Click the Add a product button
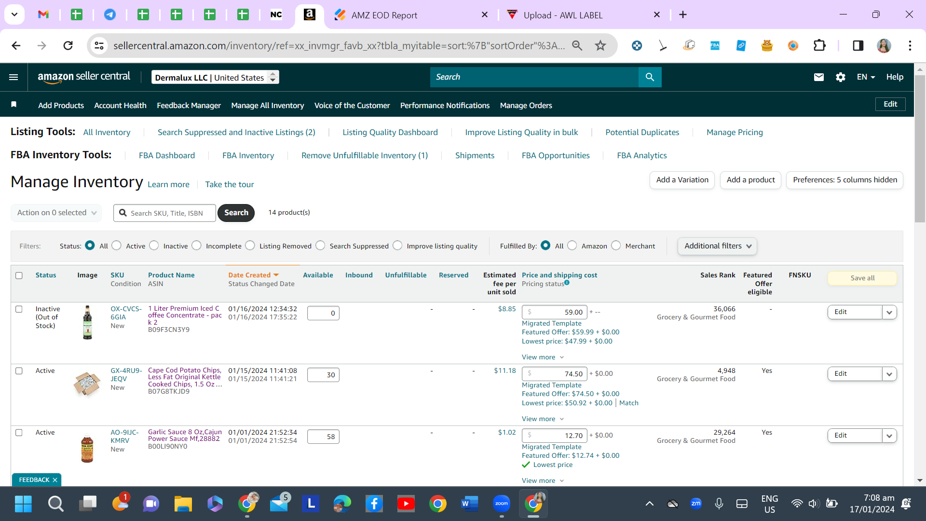Screen dimensions: 926x521 (x=750, y=180)
